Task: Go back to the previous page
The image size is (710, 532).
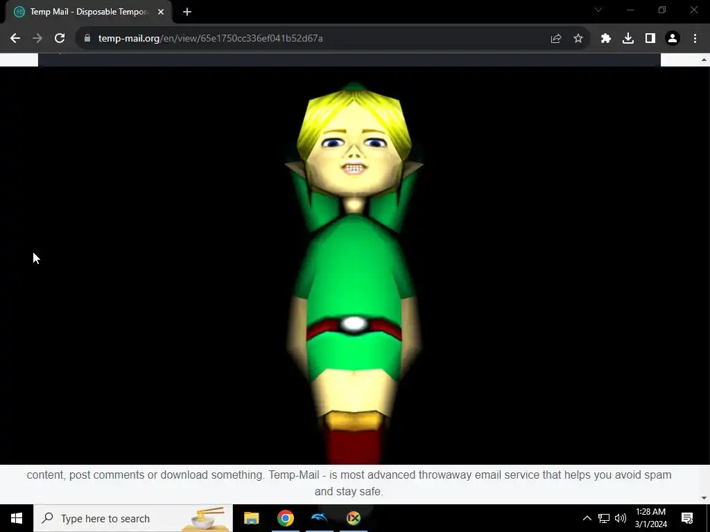Action: coord(15,39)
